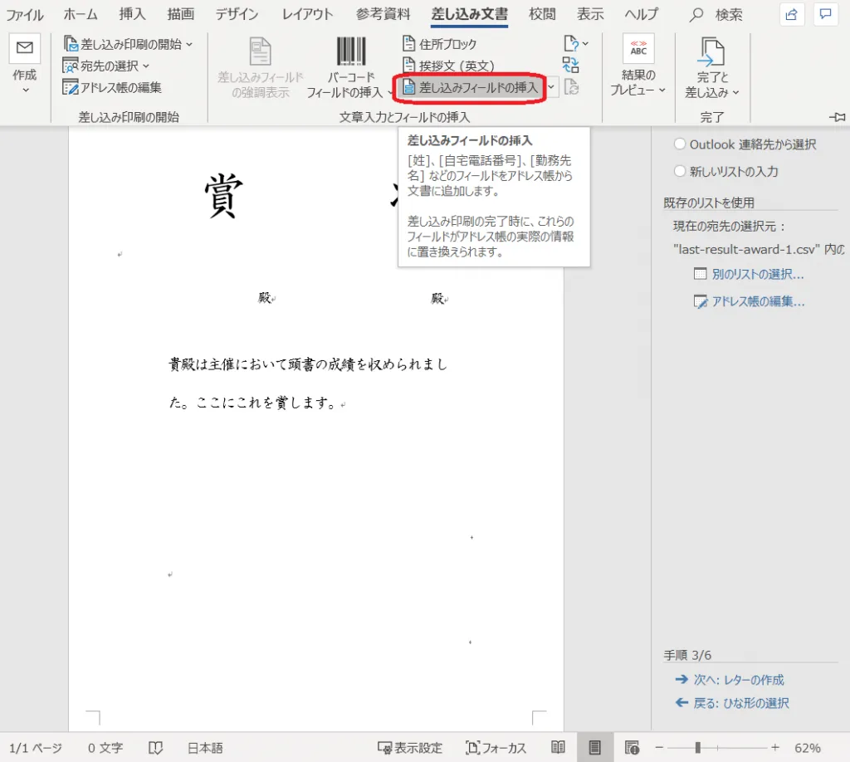
Task: Click the バーコードフィールドの挿入 barcode icon
Action: coord(350,51)
